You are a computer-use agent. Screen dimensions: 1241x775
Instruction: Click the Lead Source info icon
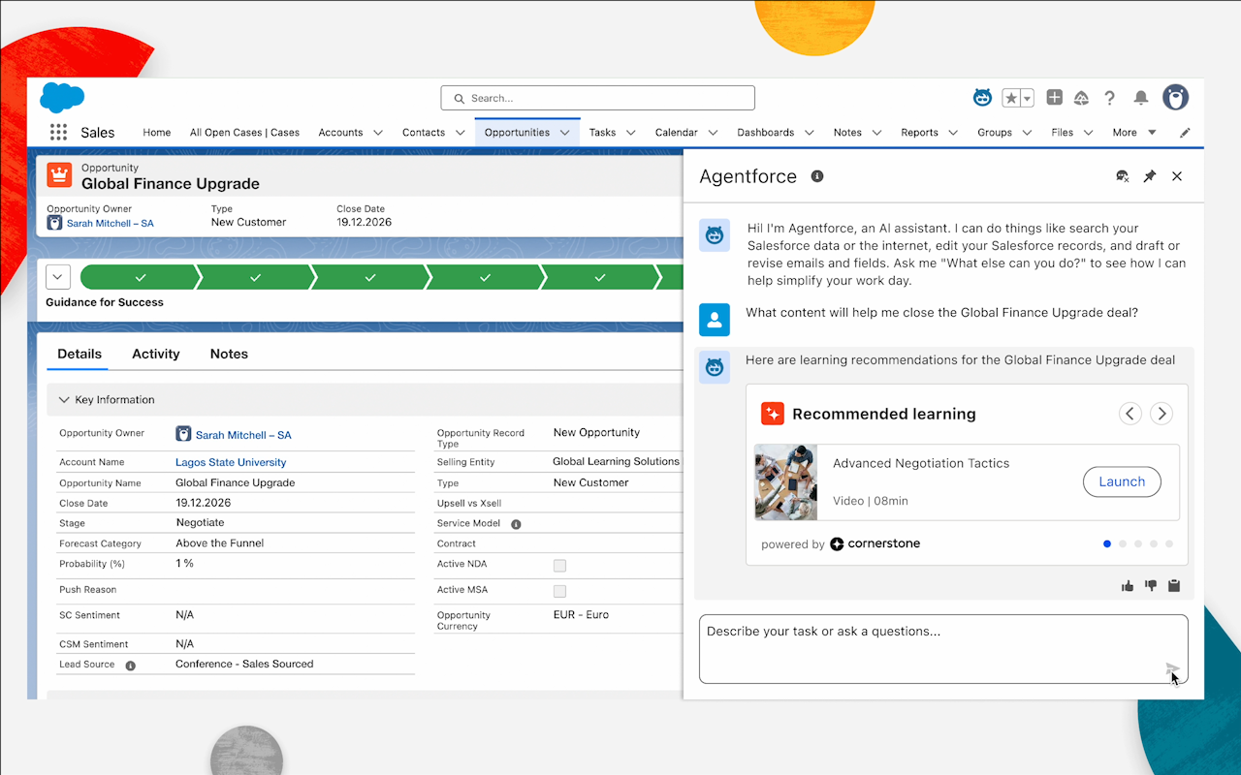[x=130, y=666]
